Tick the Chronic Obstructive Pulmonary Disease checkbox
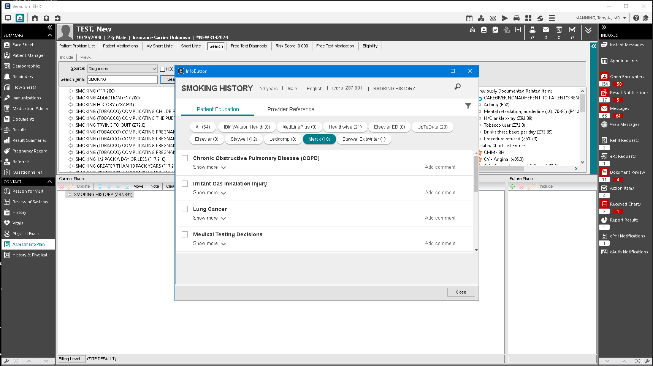This screenshot has height=366, width=653. point(185,158)
